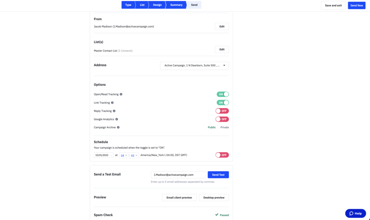The image size is (370, 220).
Task: Open the schedule date picker 10/31/2022
Action: point(104,155)
